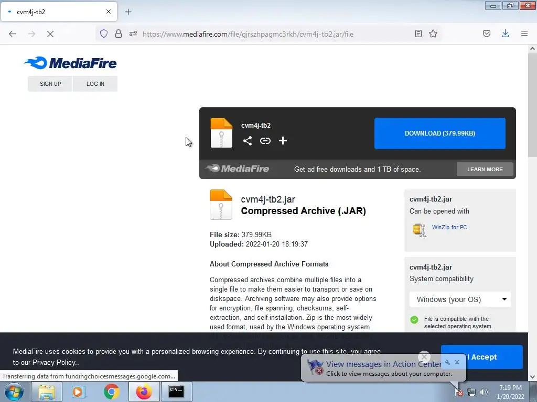Click the MediaFire logo at the top
Screen dimensions: 537x402
click(x=71, y=63)
